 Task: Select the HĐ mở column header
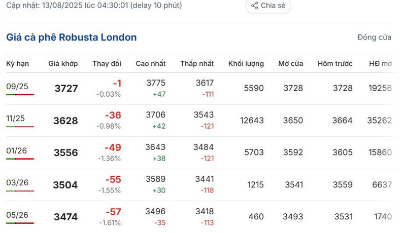point(381,64)
